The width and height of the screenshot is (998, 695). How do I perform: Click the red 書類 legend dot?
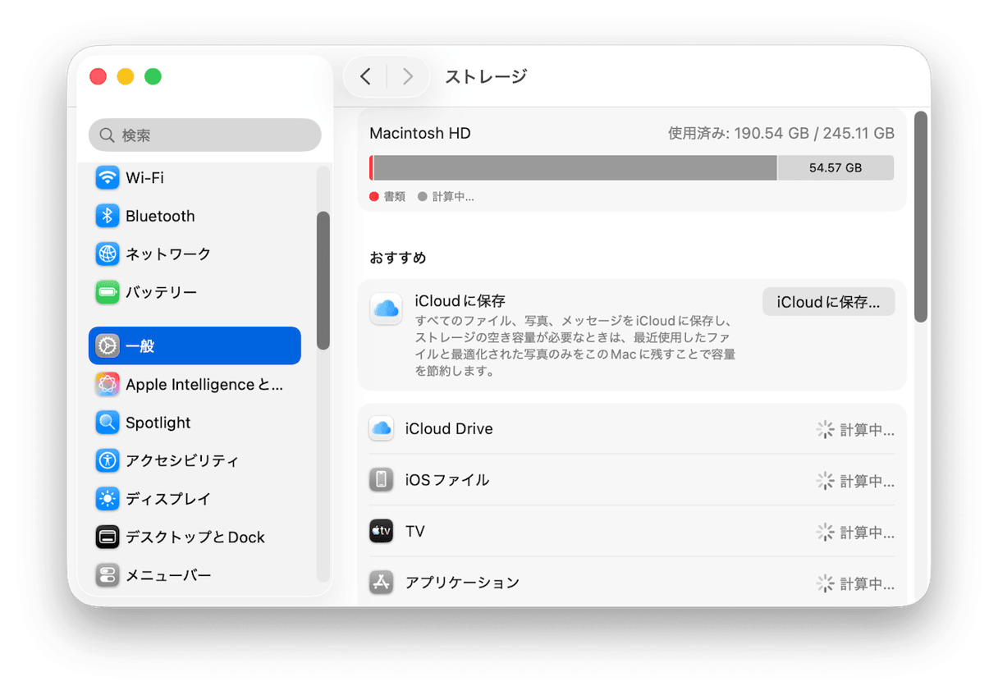coord(374,197)
